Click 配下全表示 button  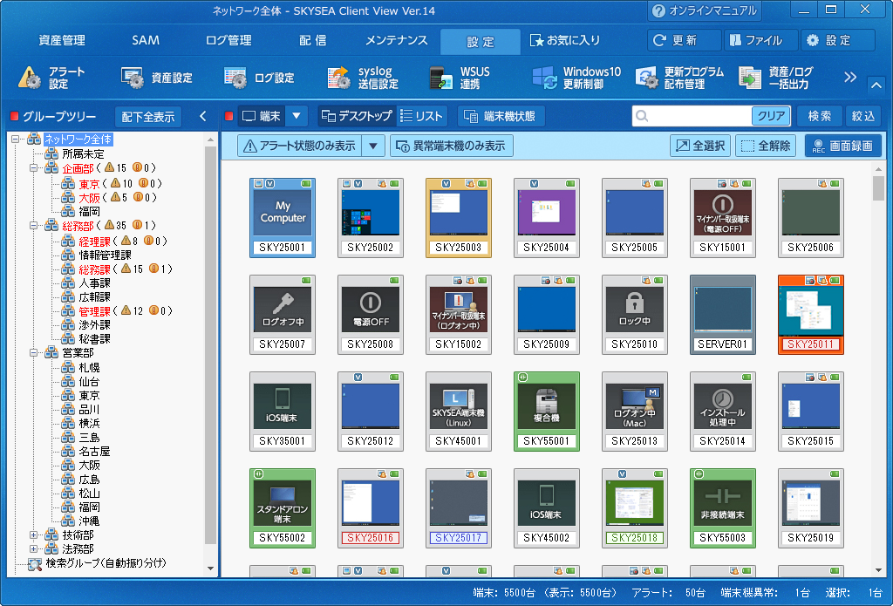pos(148,117)
